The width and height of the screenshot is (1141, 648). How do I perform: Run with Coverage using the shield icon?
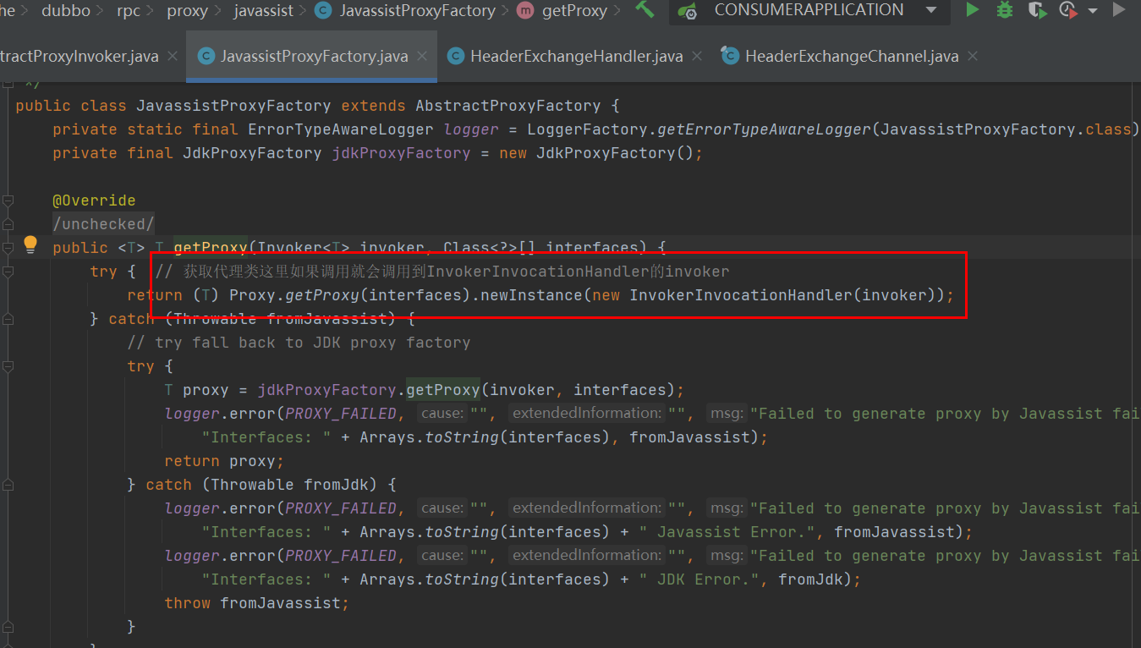pos(1037,10)
